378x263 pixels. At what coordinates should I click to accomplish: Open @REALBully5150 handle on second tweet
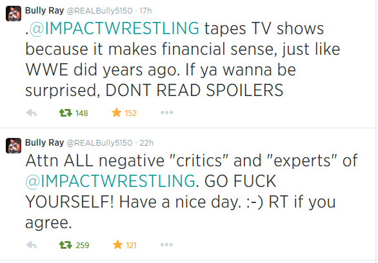99,143
